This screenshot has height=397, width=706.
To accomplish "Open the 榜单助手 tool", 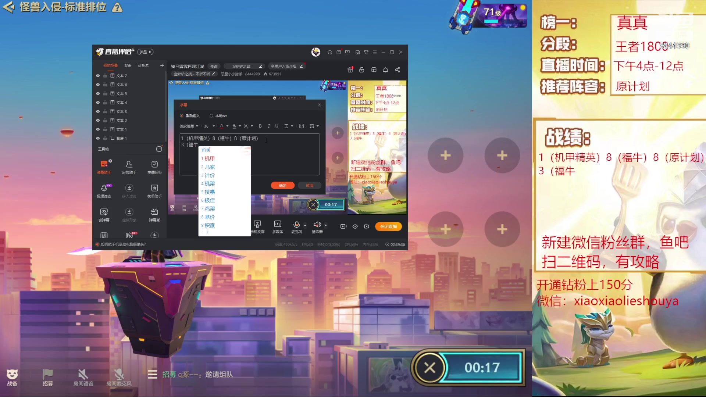I will (154, 190).
